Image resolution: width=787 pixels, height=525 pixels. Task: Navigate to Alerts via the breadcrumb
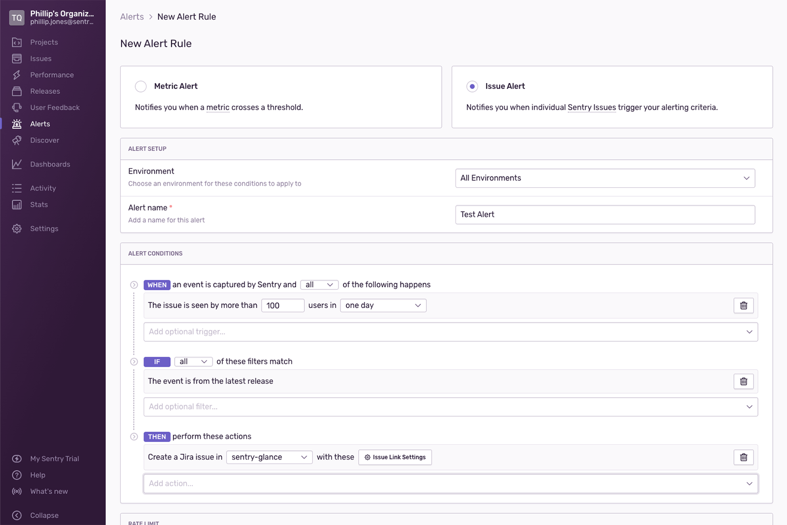coord(131,16)
